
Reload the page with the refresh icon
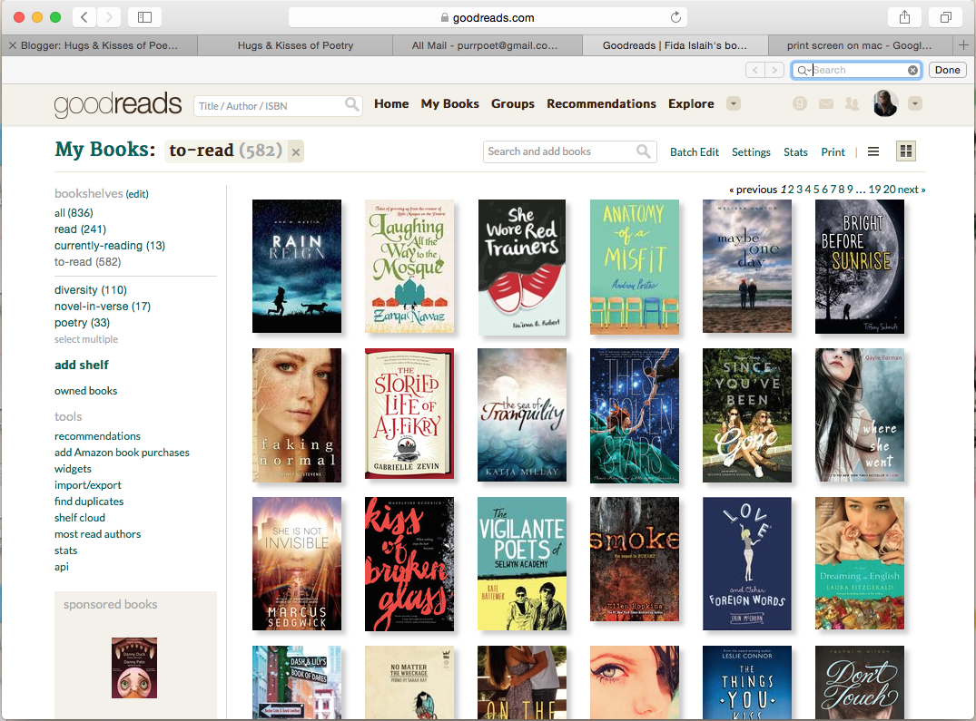[675, 17]
